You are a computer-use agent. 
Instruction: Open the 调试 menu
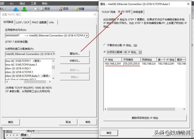point(22,4)
